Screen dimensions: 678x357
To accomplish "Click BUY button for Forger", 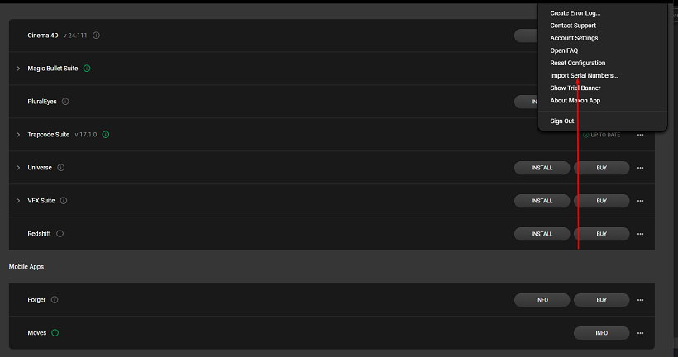I will pyautogui.click(x=601, y=300).
